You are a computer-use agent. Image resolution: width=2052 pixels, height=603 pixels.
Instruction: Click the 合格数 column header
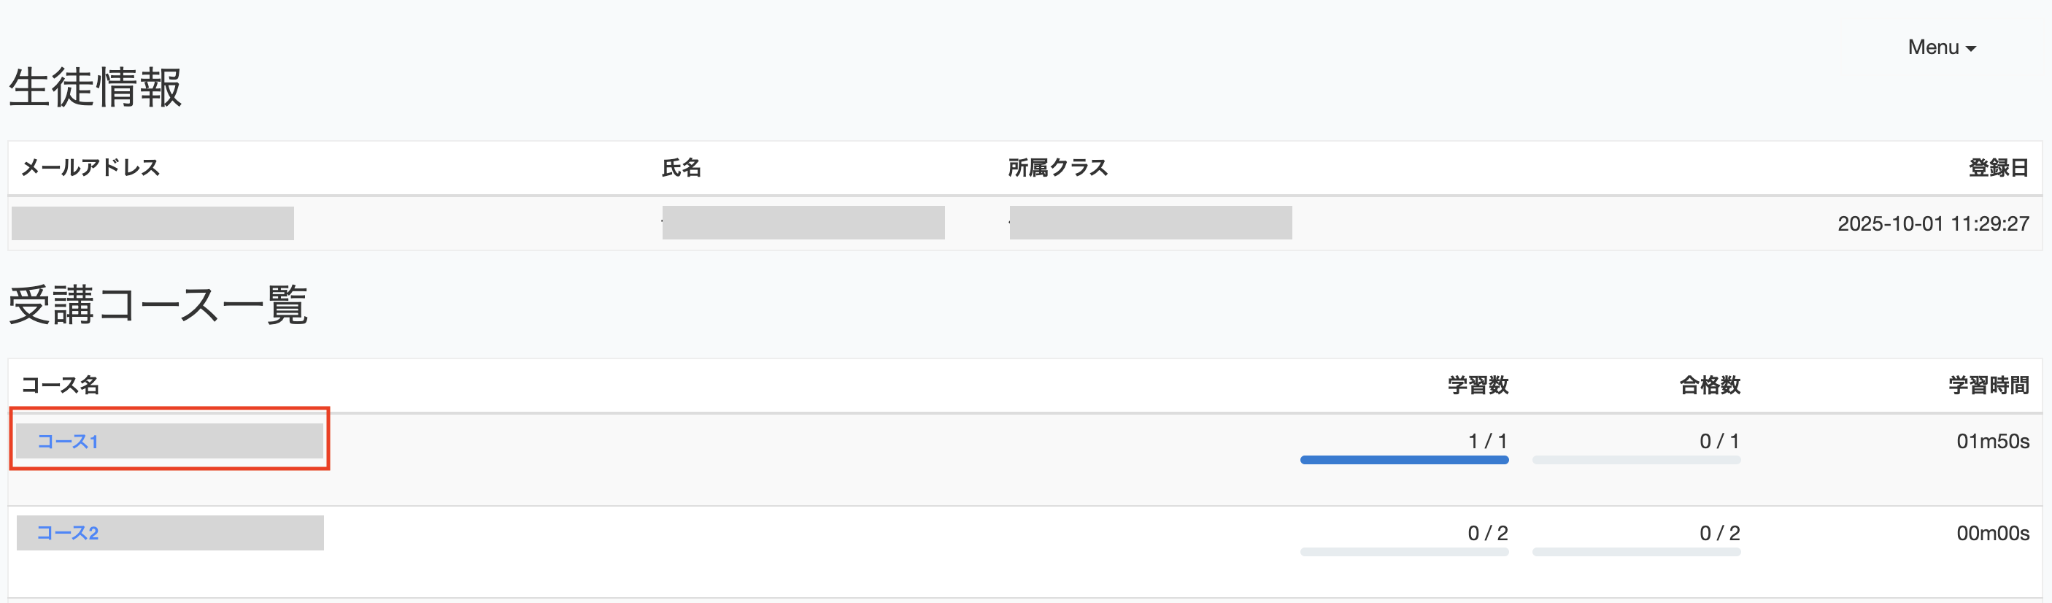click(x=1710, y=385)
